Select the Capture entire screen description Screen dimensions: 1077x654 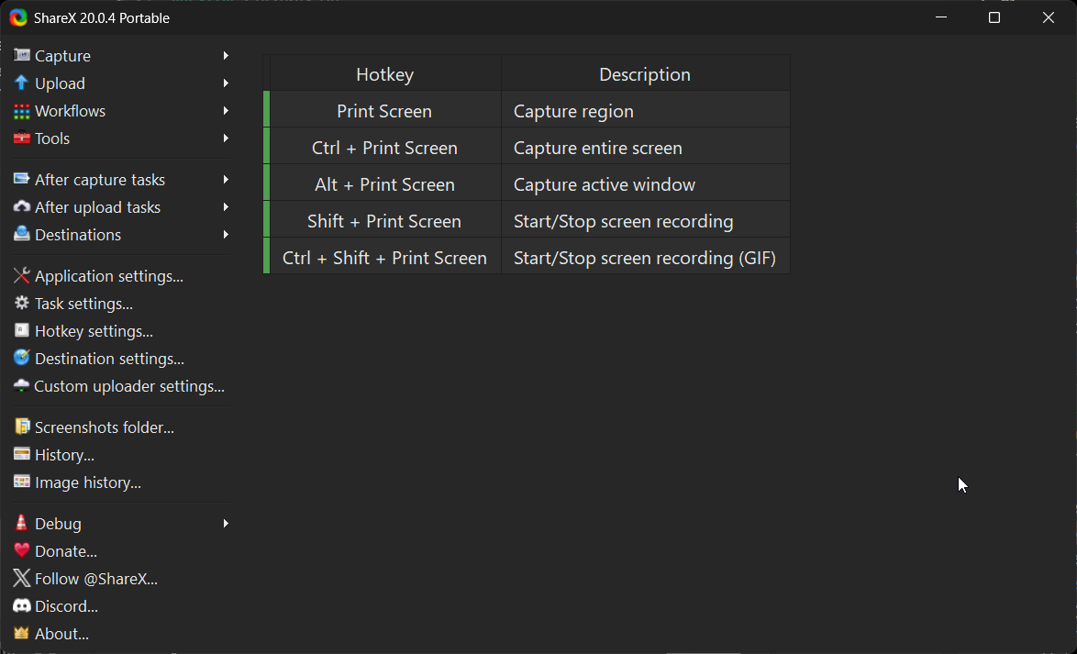point(645,148)
